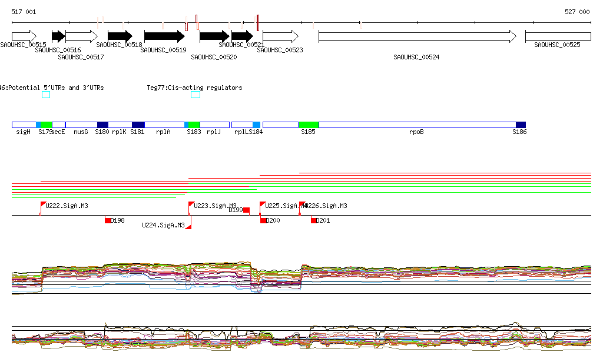Click the D199 red terminator marker

point(246,210)
